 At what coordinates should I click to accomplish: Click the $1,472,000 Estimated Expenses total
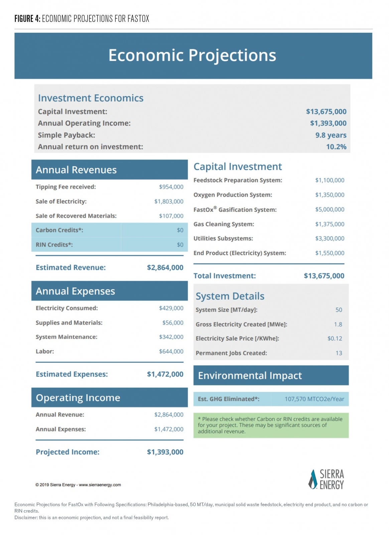[x=165, y=374]
